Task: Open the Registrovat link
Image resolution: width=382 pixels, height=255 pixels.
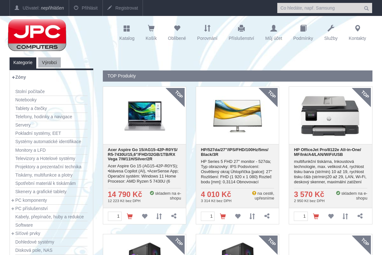Action: click(123, 8)
